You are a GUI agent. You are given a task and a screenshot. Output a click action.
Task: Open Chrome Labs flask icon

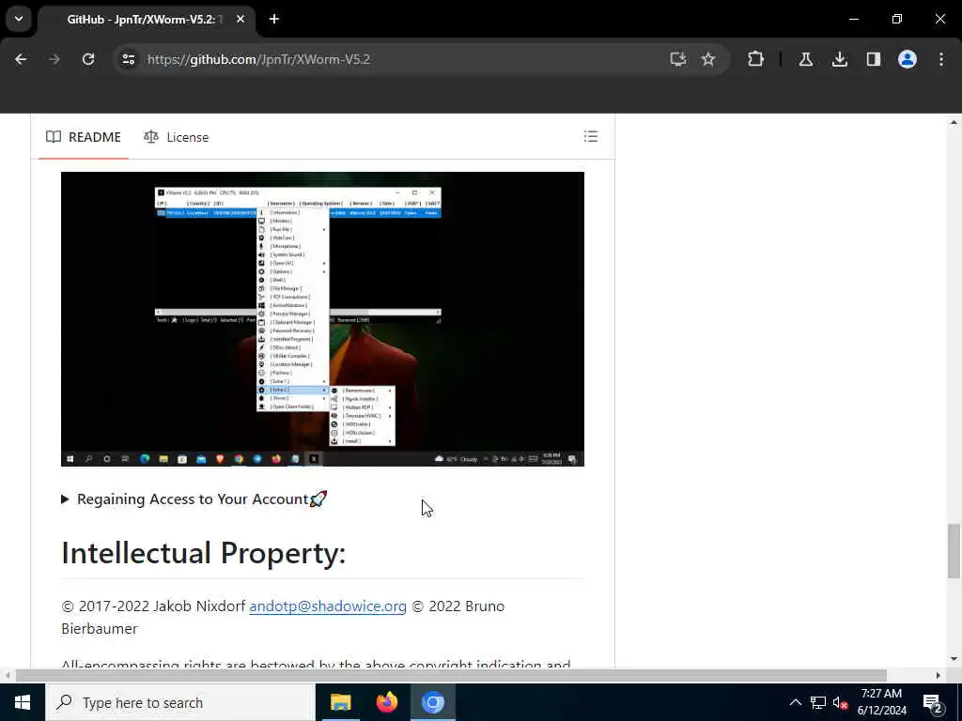pyautogui.click(x=805, y=59)
